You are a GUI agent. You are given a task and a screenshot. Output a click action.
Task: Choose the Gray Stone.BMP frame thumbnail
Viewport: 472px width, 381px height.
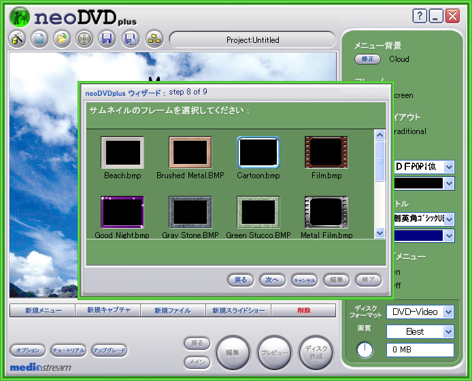point(190,212)
